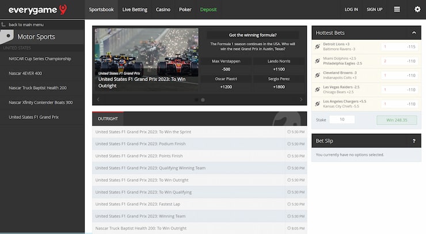Click the Win 248.35 button
Screen dimensions: 426x234
pos(397,120)
